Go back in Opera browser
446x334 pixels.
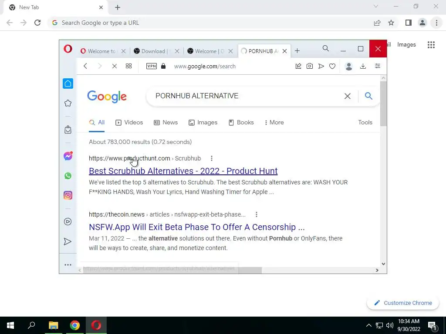[85, 66]
